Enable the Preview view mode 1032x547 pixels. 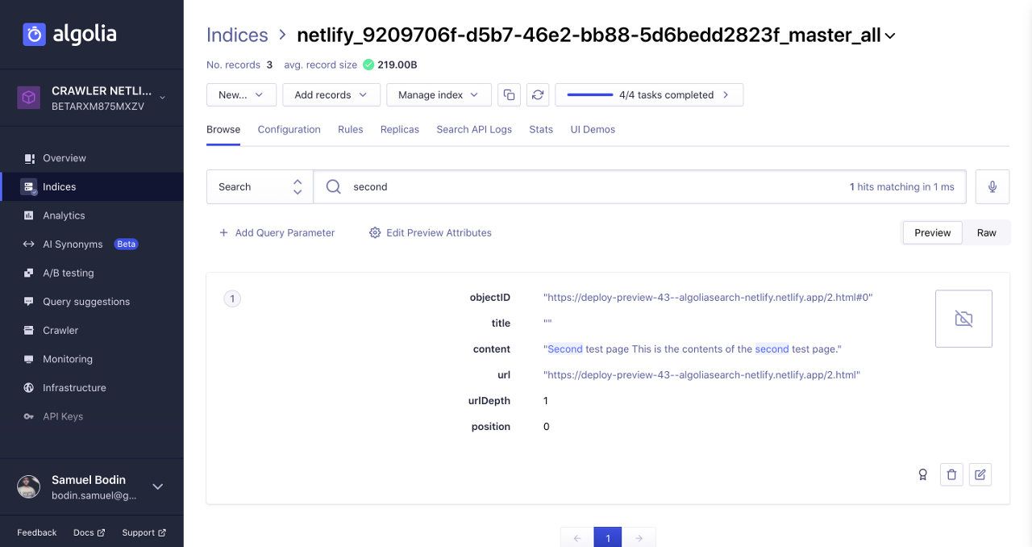point(932,232)
